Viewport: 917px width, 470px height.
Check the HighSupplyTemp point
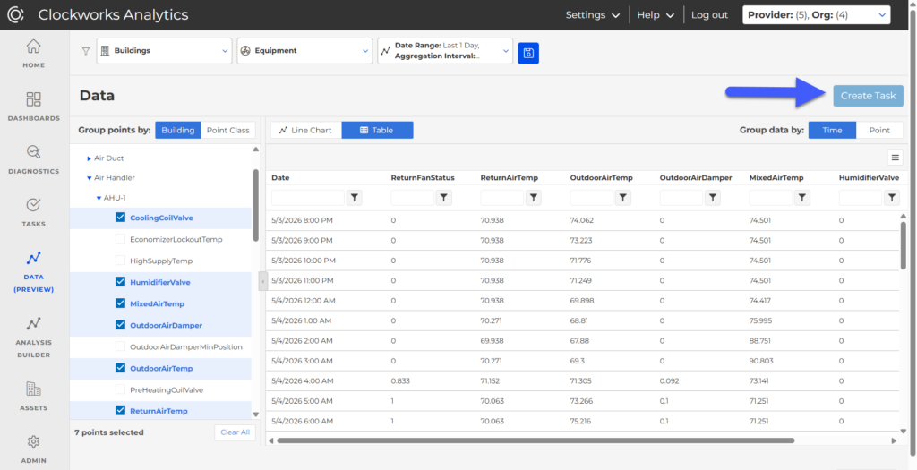(x=121, y=261)
